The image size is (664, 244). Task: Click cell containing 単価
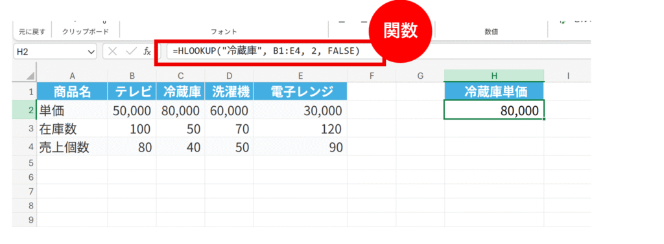pos(73,111)
